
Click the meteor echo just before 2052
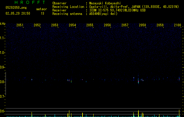pos(32,80)
